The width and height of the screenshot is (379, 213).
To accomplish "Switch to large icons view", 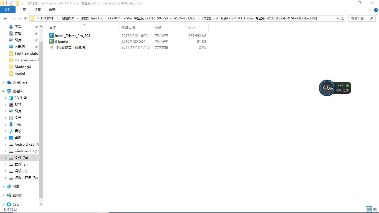I will coord(375,209).
